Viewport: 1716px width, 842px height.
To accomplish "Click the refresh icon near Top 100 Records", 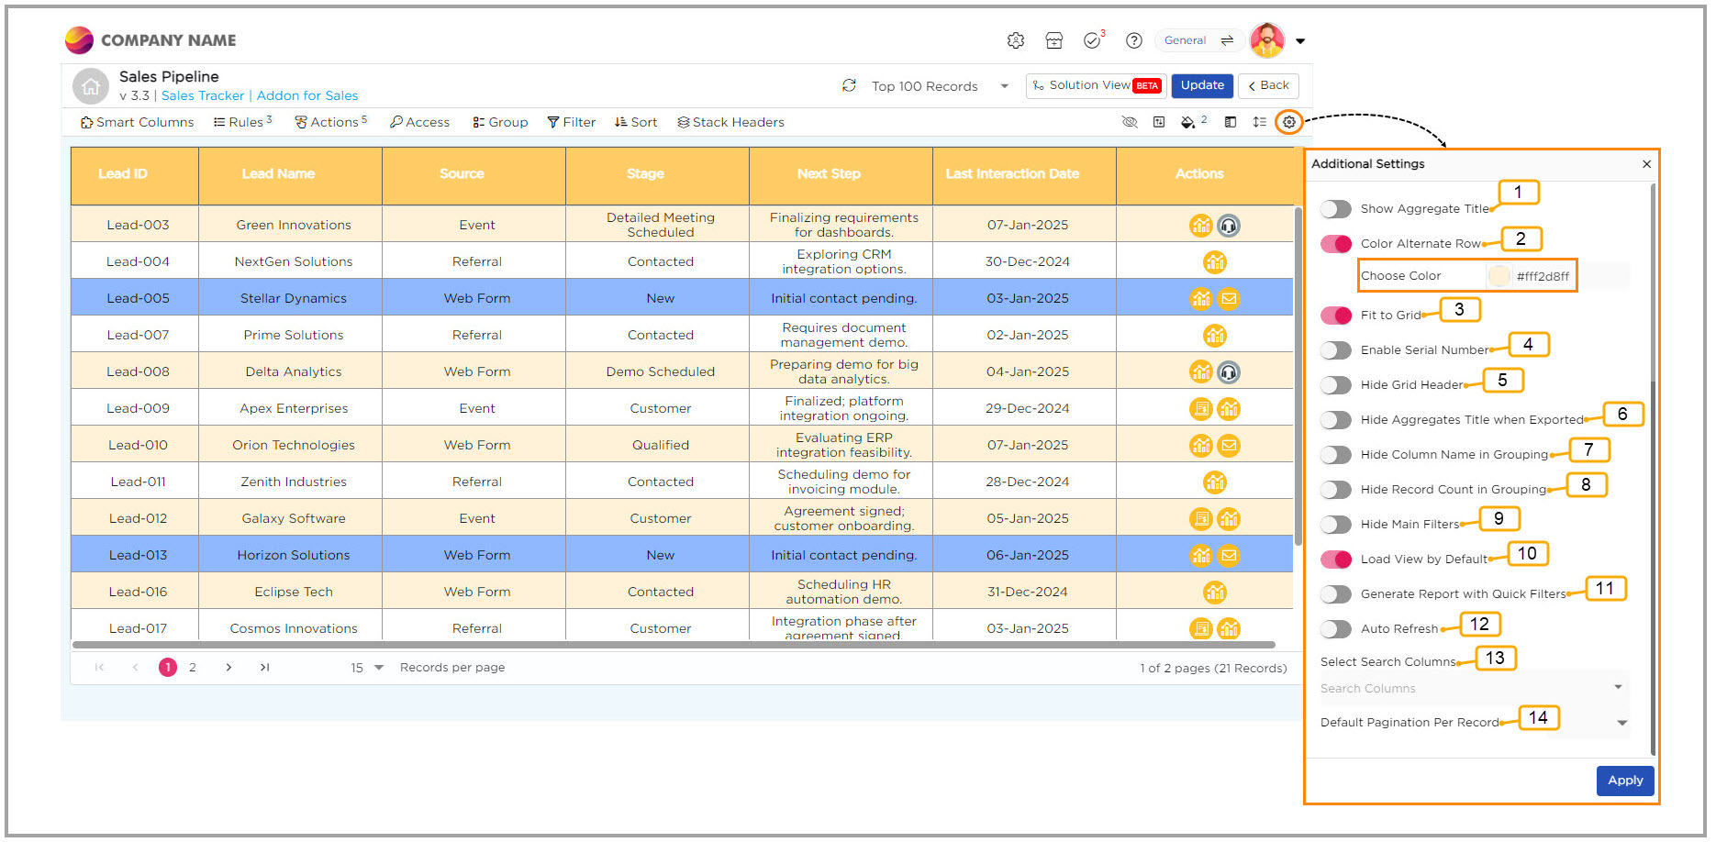I will click(849, 85).
